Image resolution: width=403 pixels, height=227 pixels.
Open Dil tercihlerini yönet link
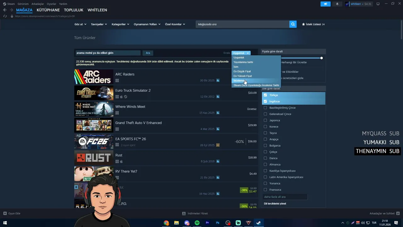[x=275, y=204]
